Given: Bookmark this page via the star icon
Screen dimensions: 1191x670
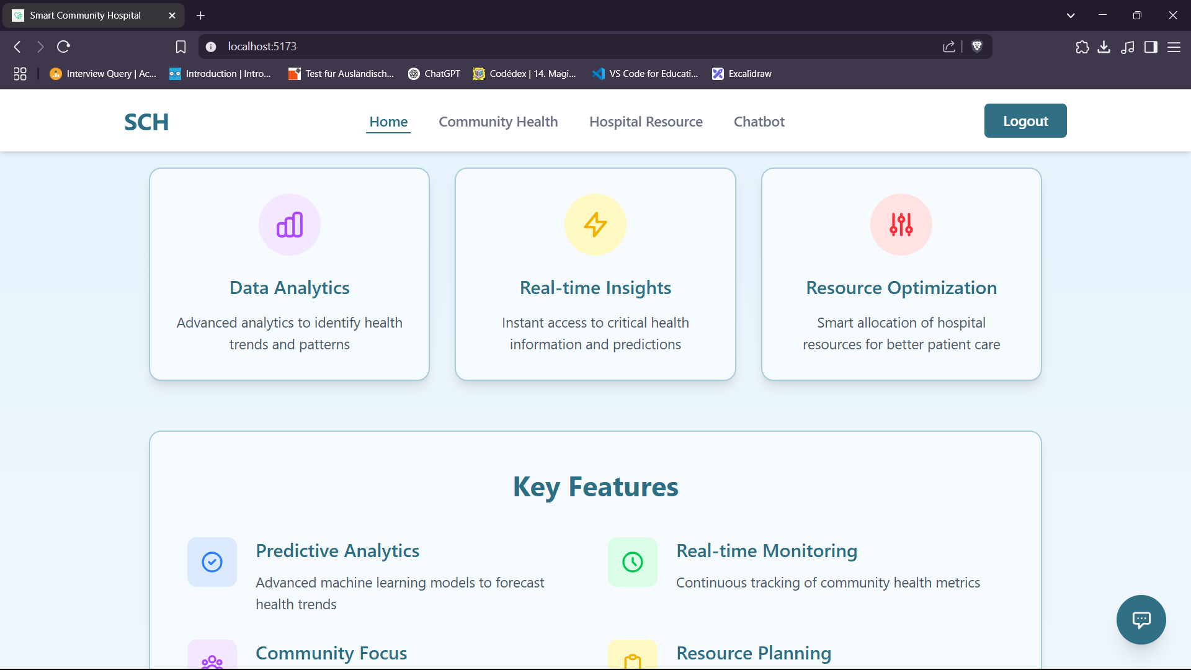Looking at the screenshot, I should coord(181,47).
